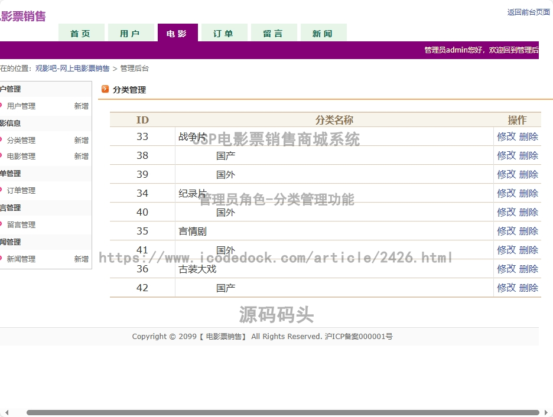Click the horizontal scrollbar right arrow
The width and height of the screenshot is (553, 417).
pyautogui.click(x=547, y=412)
